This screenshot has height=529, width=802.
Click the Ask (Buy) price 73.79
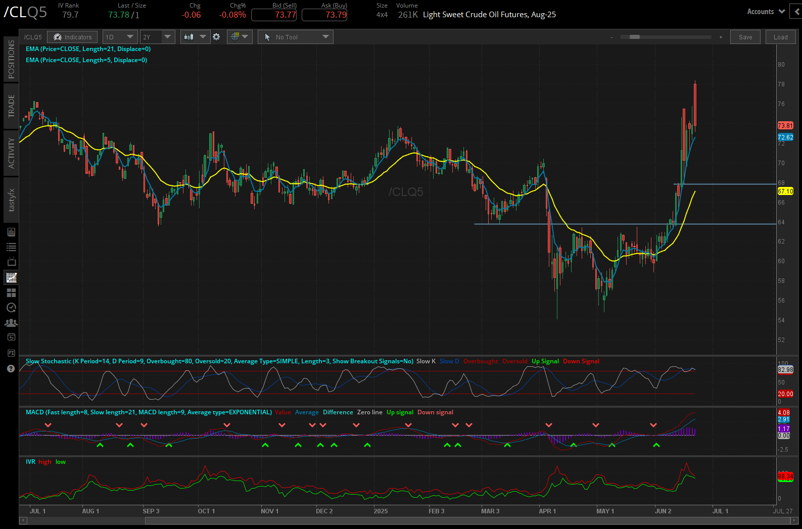[324, 15]
